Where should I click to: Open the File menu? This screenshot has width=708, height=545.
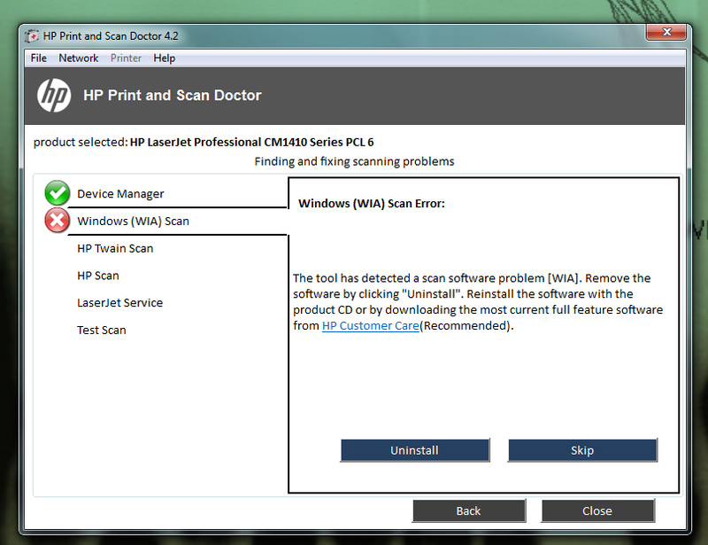click(x=38, y=58)
